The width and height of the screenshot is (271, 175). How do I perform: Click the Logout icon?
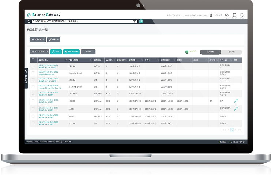(242, 15)
